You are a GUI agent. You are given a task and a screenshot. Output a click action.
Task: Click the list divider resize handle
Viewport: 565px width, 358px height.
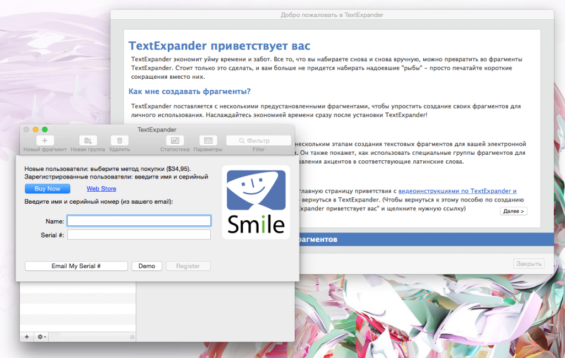click(132, 337)
